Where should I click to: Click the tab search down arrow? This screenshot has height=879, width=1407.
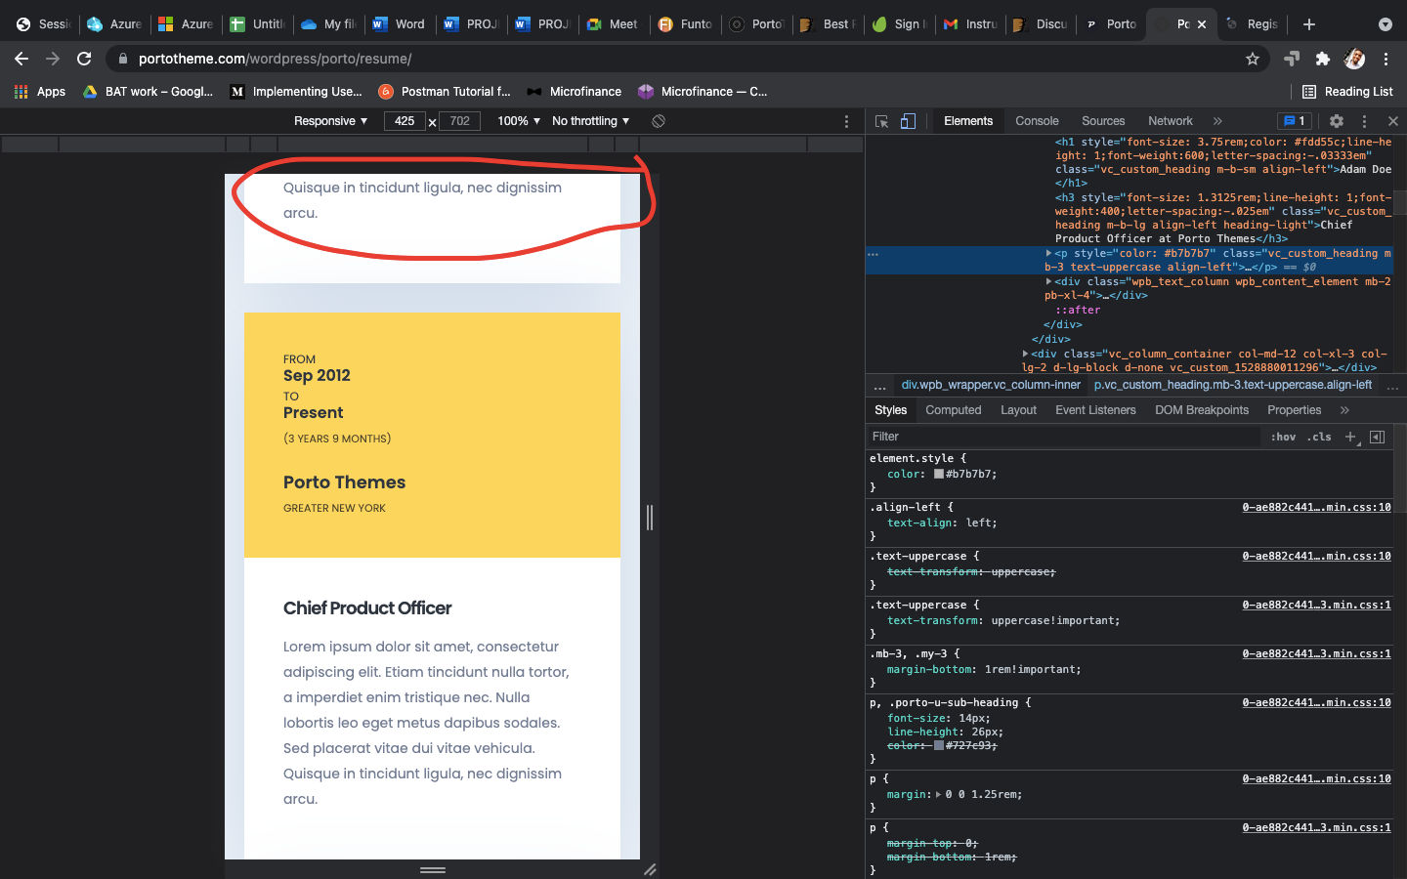[x=1385, y=23]
